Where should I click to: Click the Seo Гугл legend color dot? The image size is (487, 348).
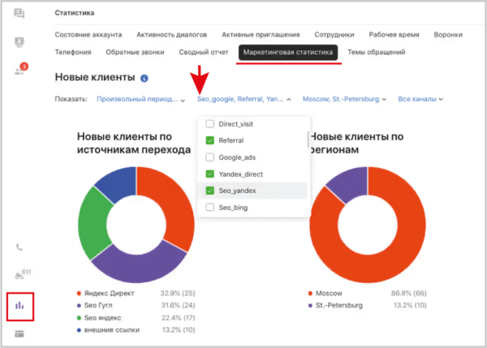pyautogui.click(x=79, y=306)
